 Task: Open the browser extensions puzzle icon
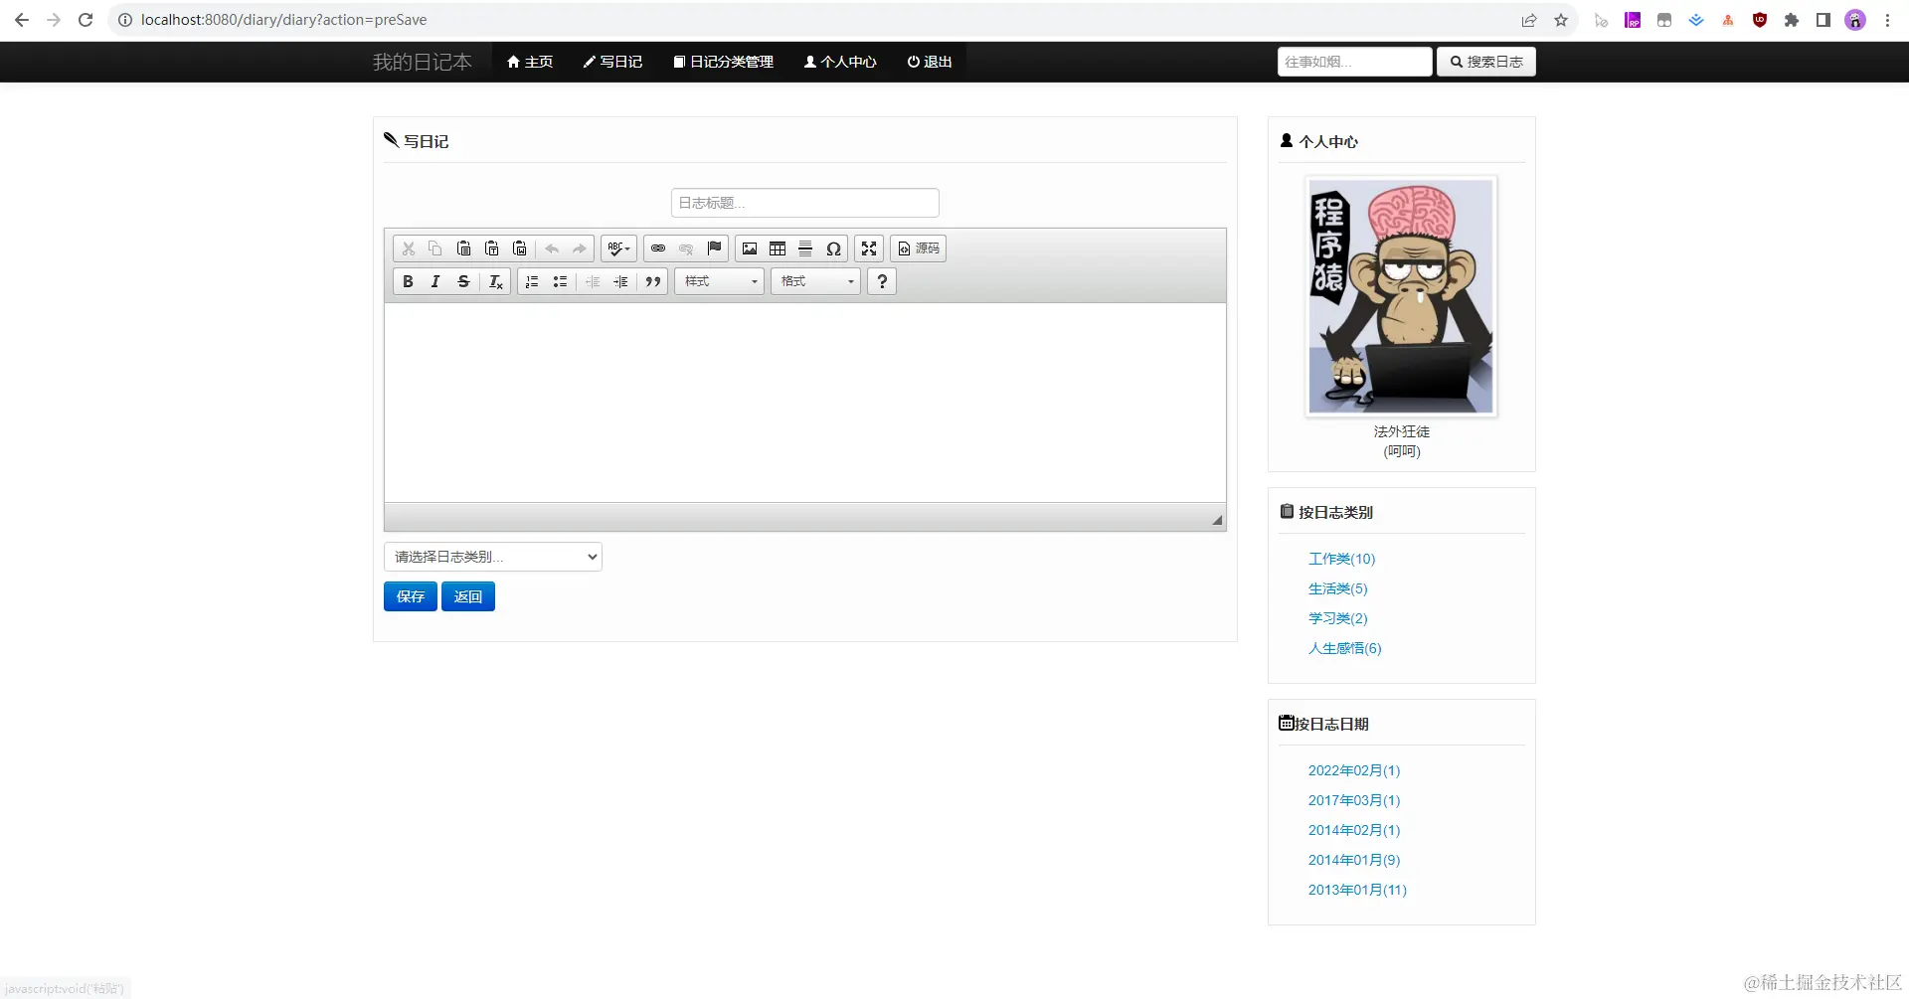[x=1792, y=20]
